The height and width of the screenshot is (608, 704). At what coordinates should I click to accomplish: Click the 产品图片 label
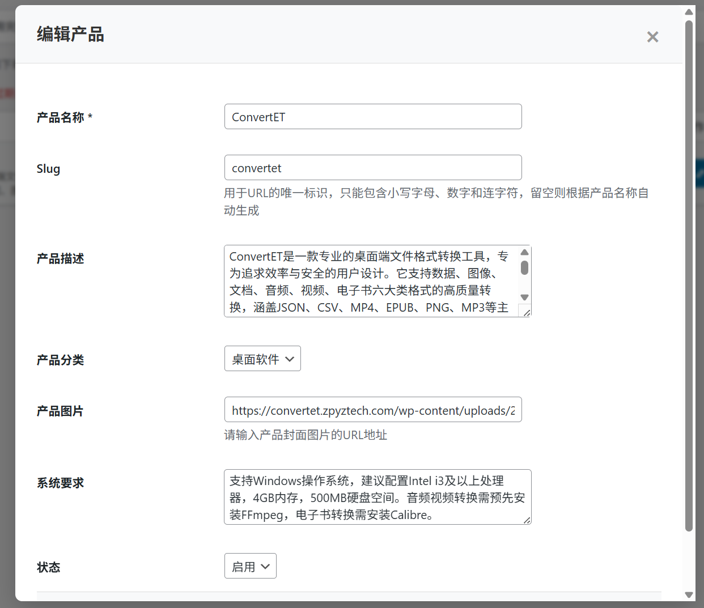60,411
